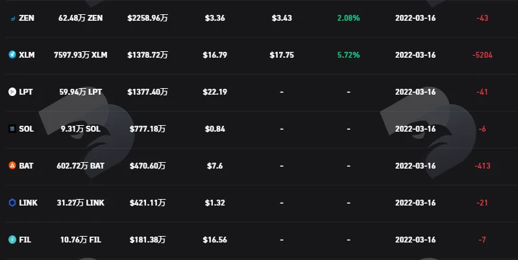Click the ZEN coin icon
The width and height of the screenshot is (518, 260).
[x=12, y=18]
